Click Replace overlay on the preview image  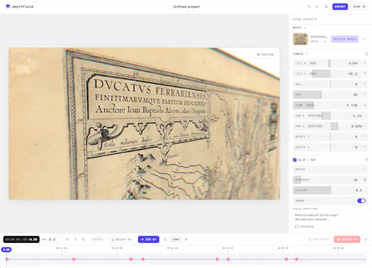click(265, 54)
